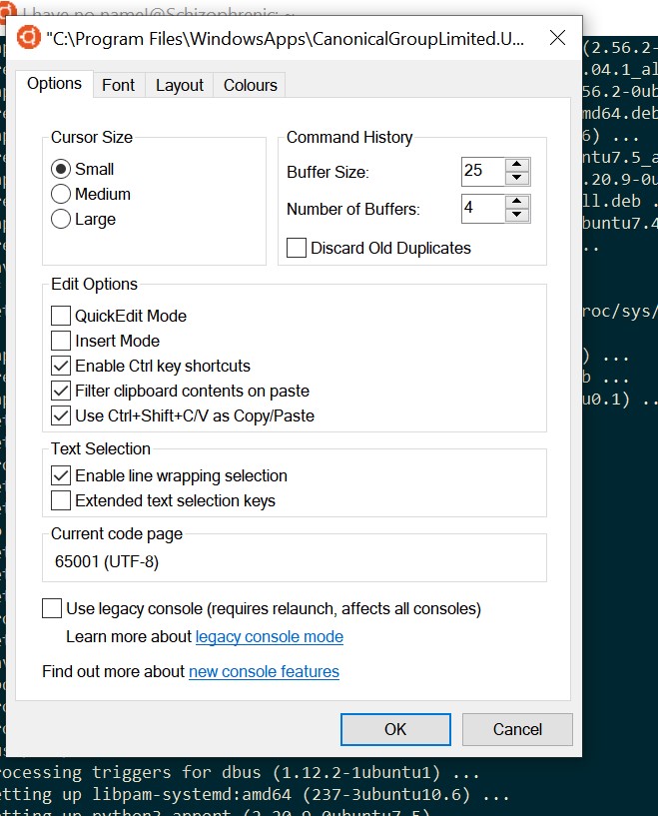The height and width of the screenshot is (816, 658).
Task: Uncheck Enable line wrapping selection
Action: 61,475
